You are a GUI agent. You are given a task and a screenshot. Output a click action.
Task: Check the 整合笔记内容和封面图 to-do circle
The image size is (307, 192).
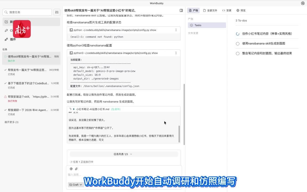click(238, 53)
